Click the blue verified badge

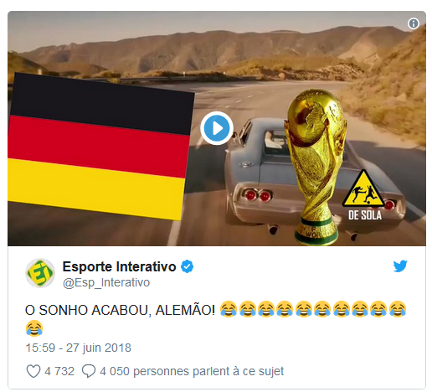[187, 266]
